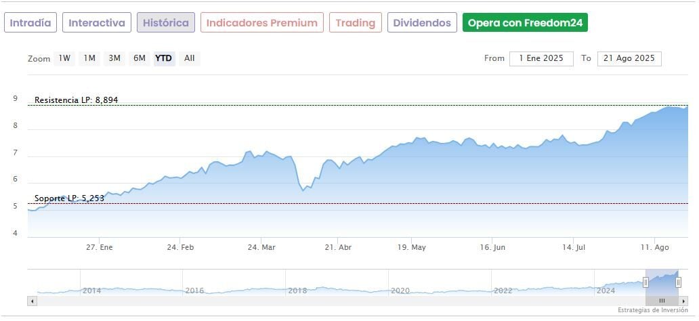Go to the Trading tab
The image size is (699, 321).
click(356, 22)
